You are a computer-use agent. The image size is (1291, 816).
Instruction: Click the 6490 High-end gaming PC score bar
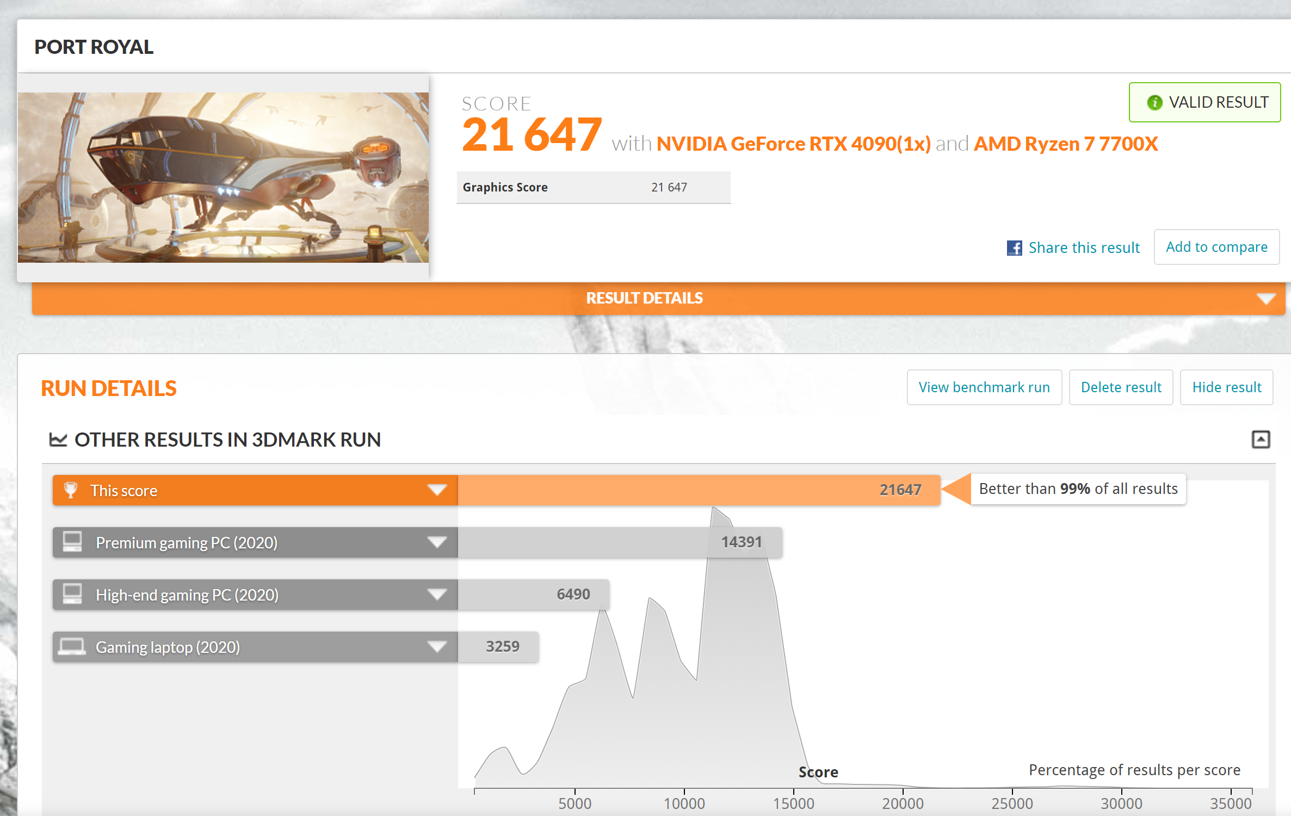[x=534, y=595]
